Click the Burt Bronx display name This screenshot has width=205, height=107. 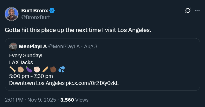tap(35, 11)
